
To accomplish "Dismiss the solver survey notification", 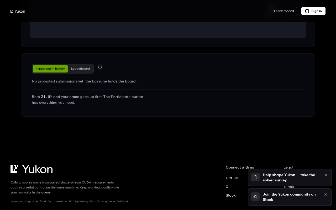I will (x=326, y=175).
